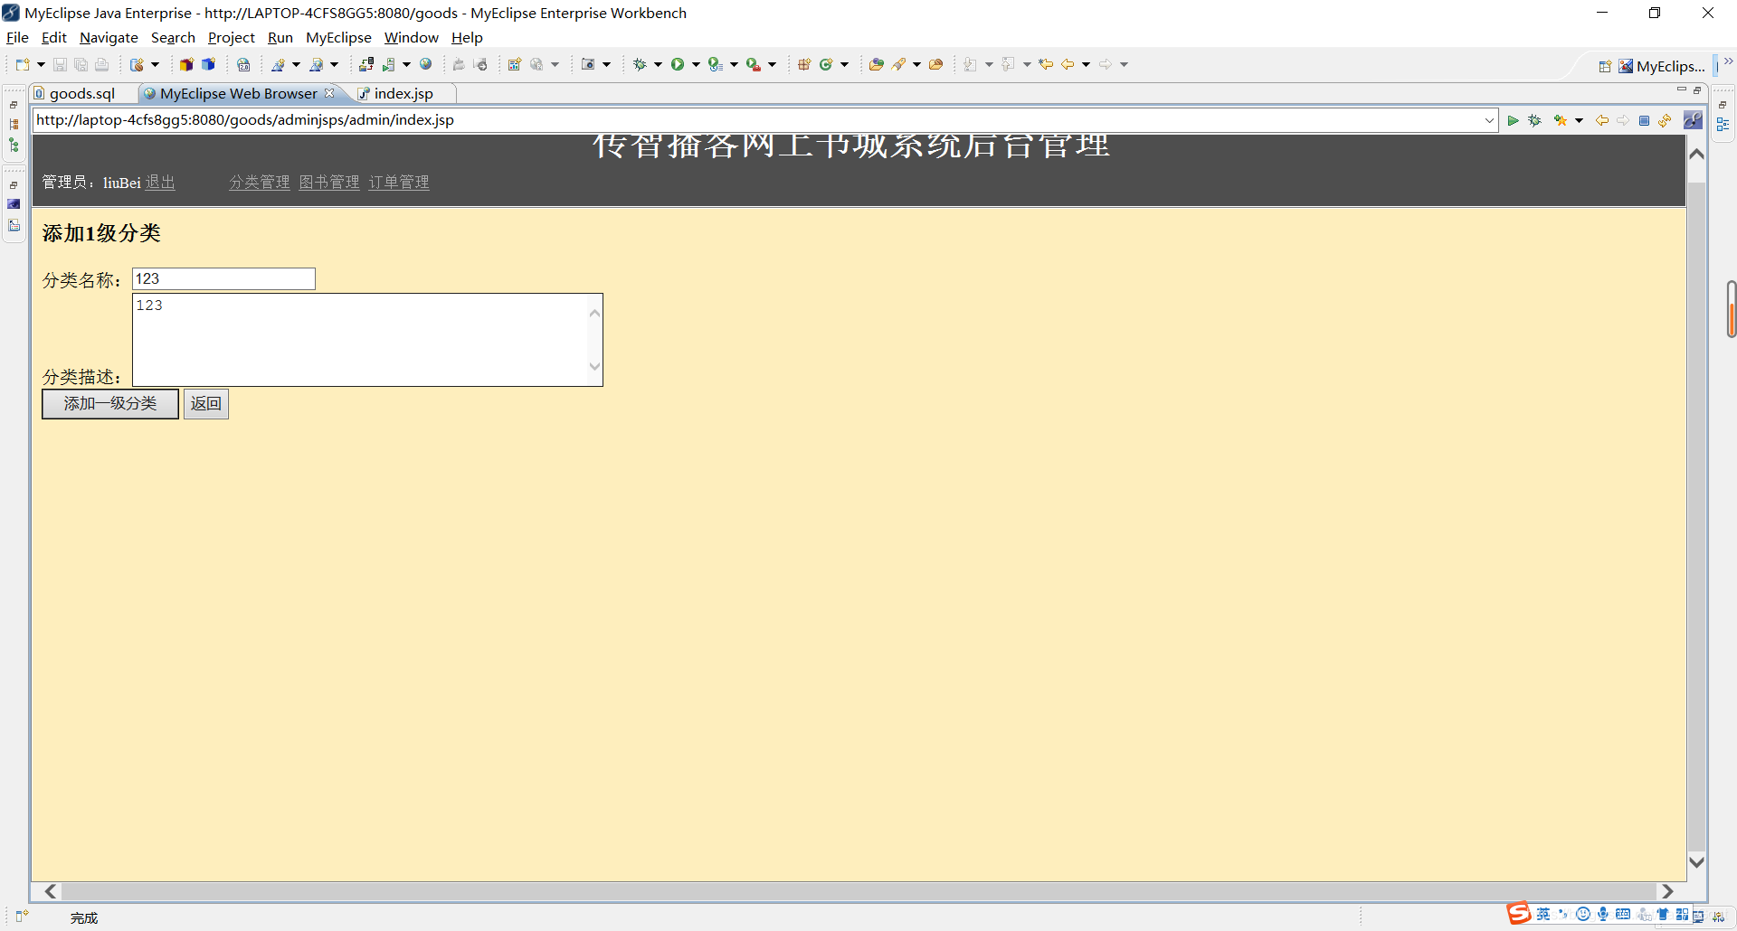
Task: Click the 添加一级分类 submit button
Action: click(110, 404)
